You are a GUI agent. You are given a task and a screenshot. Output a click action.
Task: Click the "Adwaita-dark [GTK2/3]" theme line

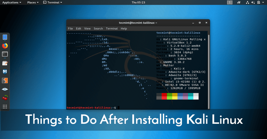[x=181, y=72]
